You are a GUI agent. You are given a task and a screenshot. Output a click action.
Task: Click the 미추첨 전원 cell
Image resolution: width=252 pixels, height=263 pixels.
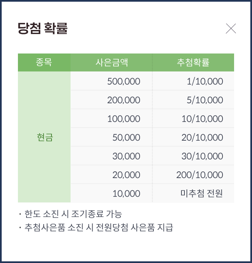tap(202, 194)
